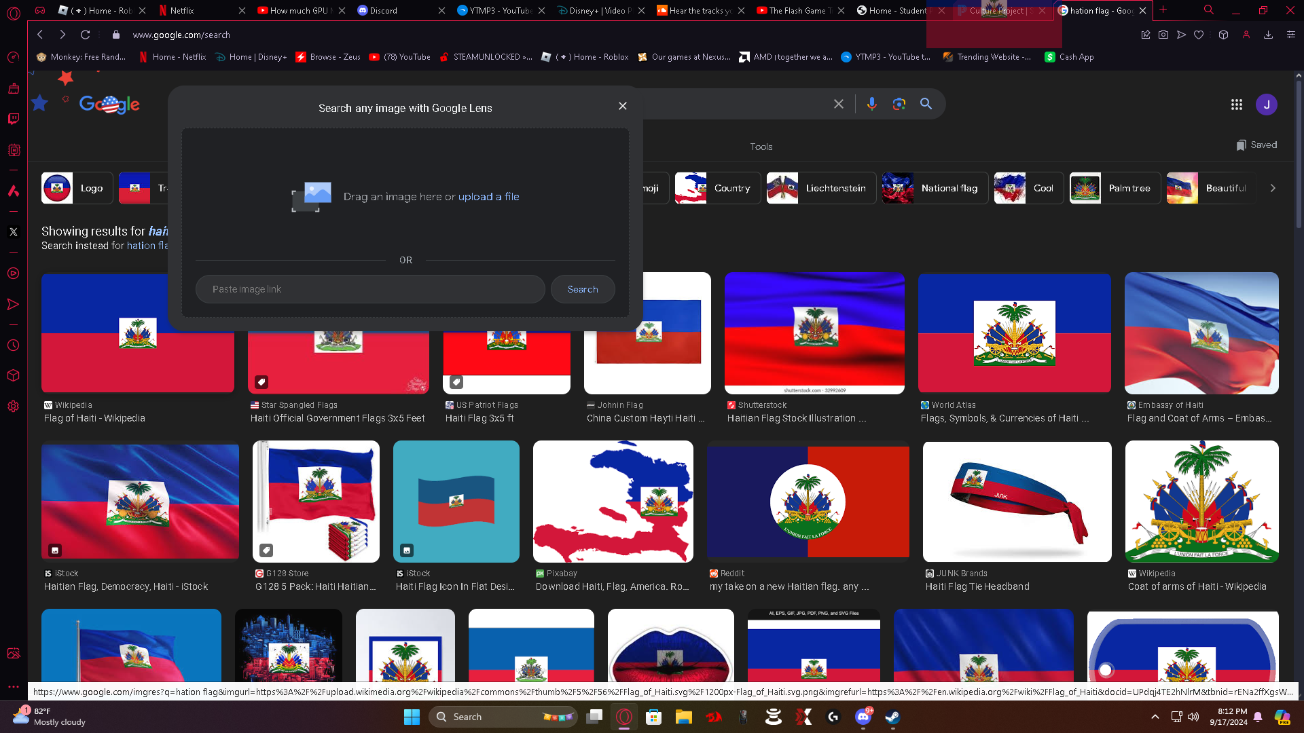This screenshot has height=733, width=1304.
Task: Reload the current page
Action: point(85,35)
